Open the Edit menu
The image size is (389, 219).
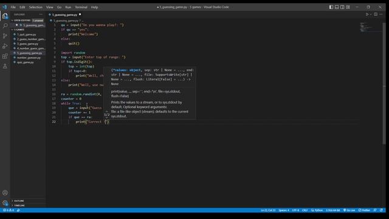(x=22, y=7)
